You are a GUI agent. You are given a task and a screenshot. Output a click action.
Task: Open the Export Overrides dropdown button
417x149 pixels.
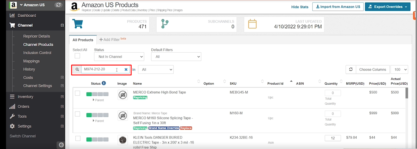click(x=388, y=7)
